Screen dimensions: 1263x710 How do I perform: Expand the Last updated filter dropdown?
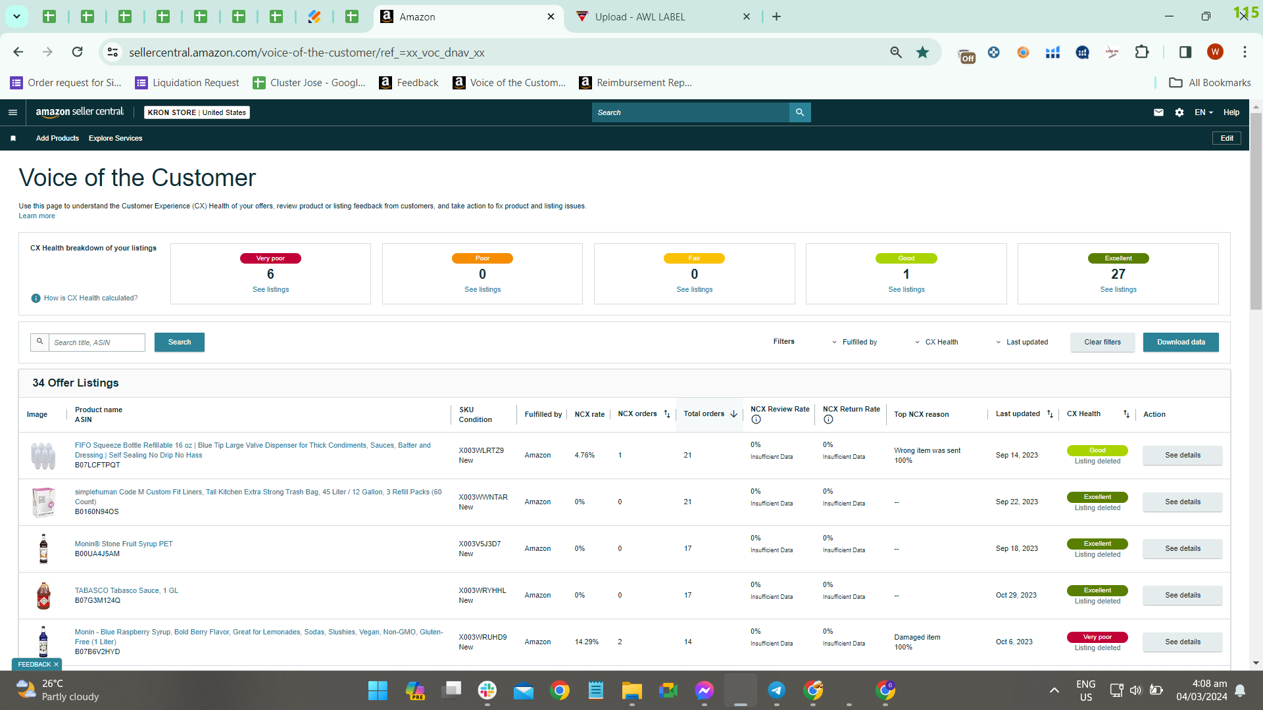click(x=1022, y=342)
